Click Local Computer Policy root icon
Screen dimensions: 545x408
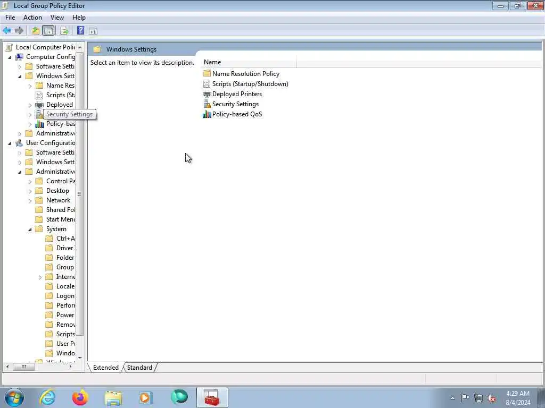[x=9, y=47]
